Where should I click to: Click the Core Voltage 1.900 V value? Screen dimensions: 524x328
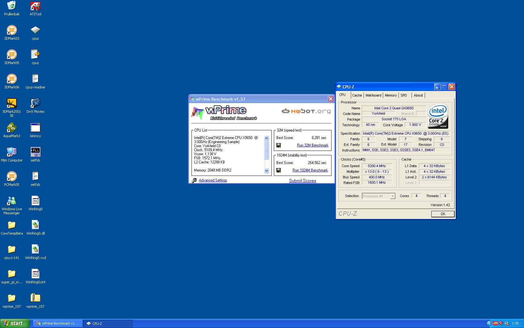pos(415,125)
